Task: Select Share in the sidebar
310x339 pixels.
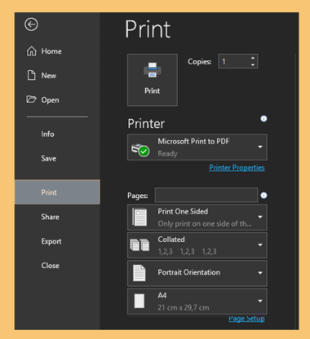Action: [x=51, y=217]
